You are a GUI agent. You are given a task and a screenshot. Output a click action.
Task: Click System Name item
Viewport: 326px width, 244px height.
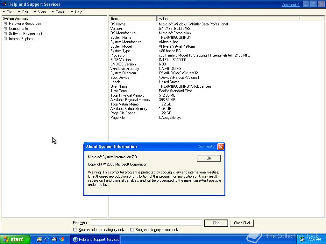click(121, 37)
